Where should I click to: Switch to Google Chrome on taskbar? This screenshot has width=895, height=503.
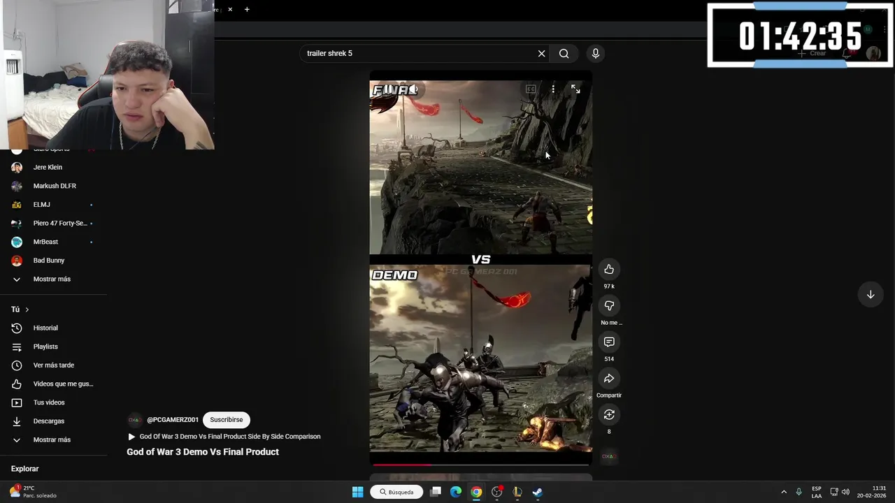(x=476, y=492)
